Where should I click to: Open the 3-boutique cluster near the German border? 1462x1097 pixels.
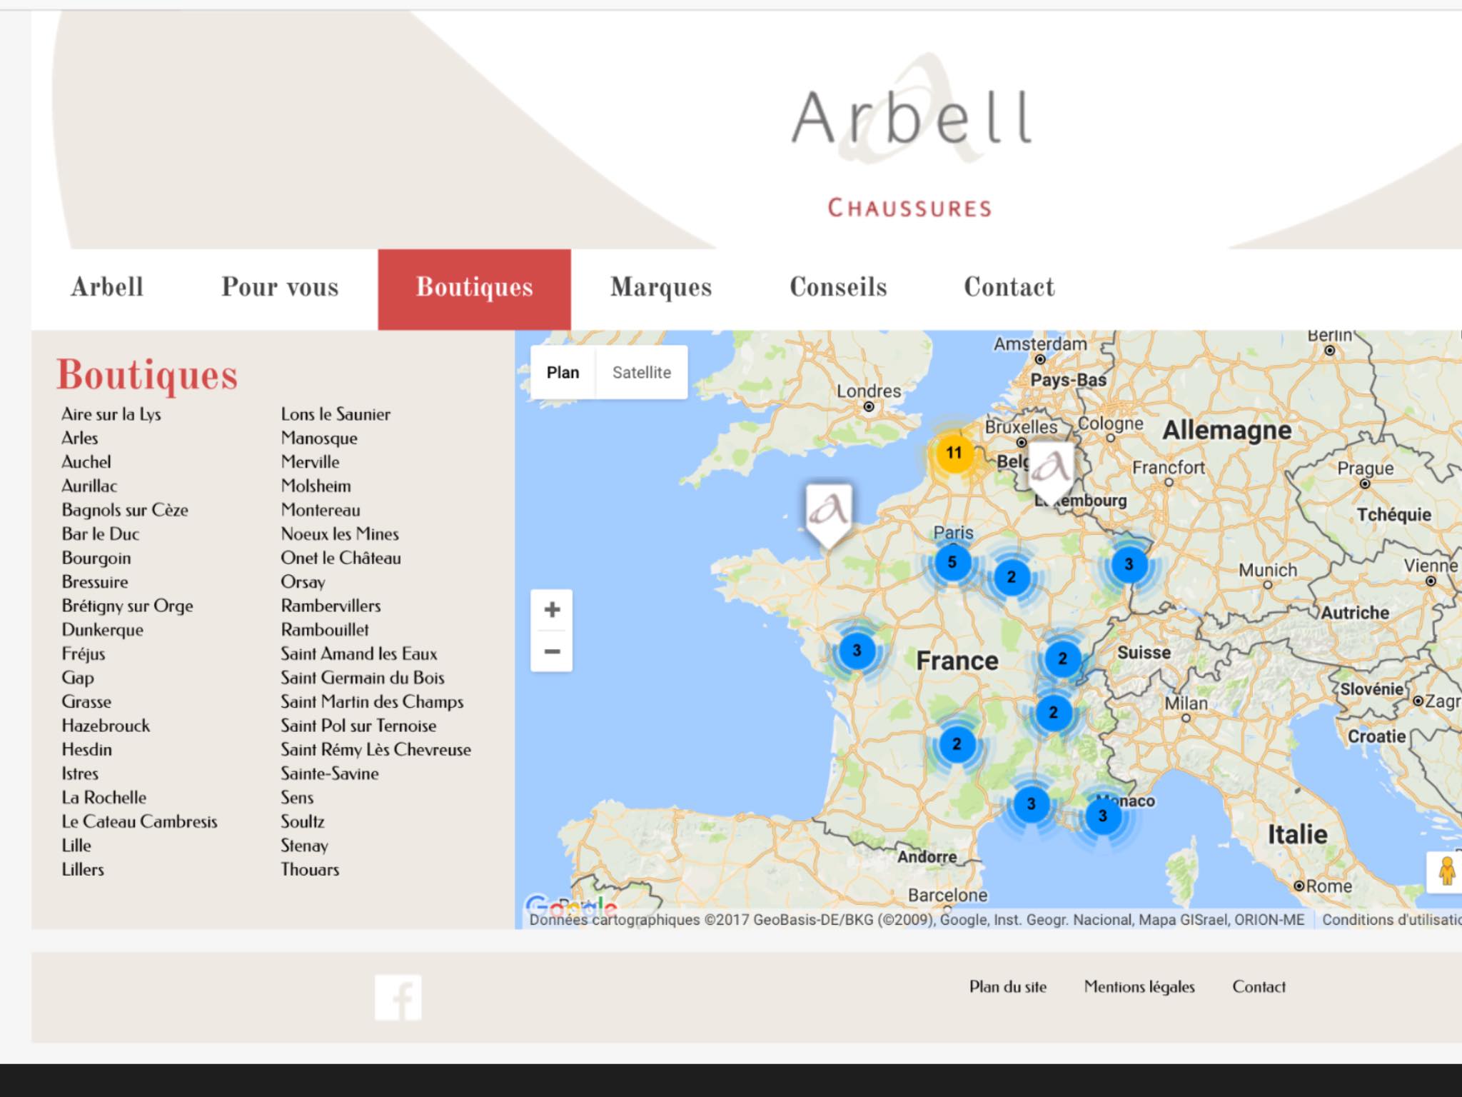[1129, 564]
